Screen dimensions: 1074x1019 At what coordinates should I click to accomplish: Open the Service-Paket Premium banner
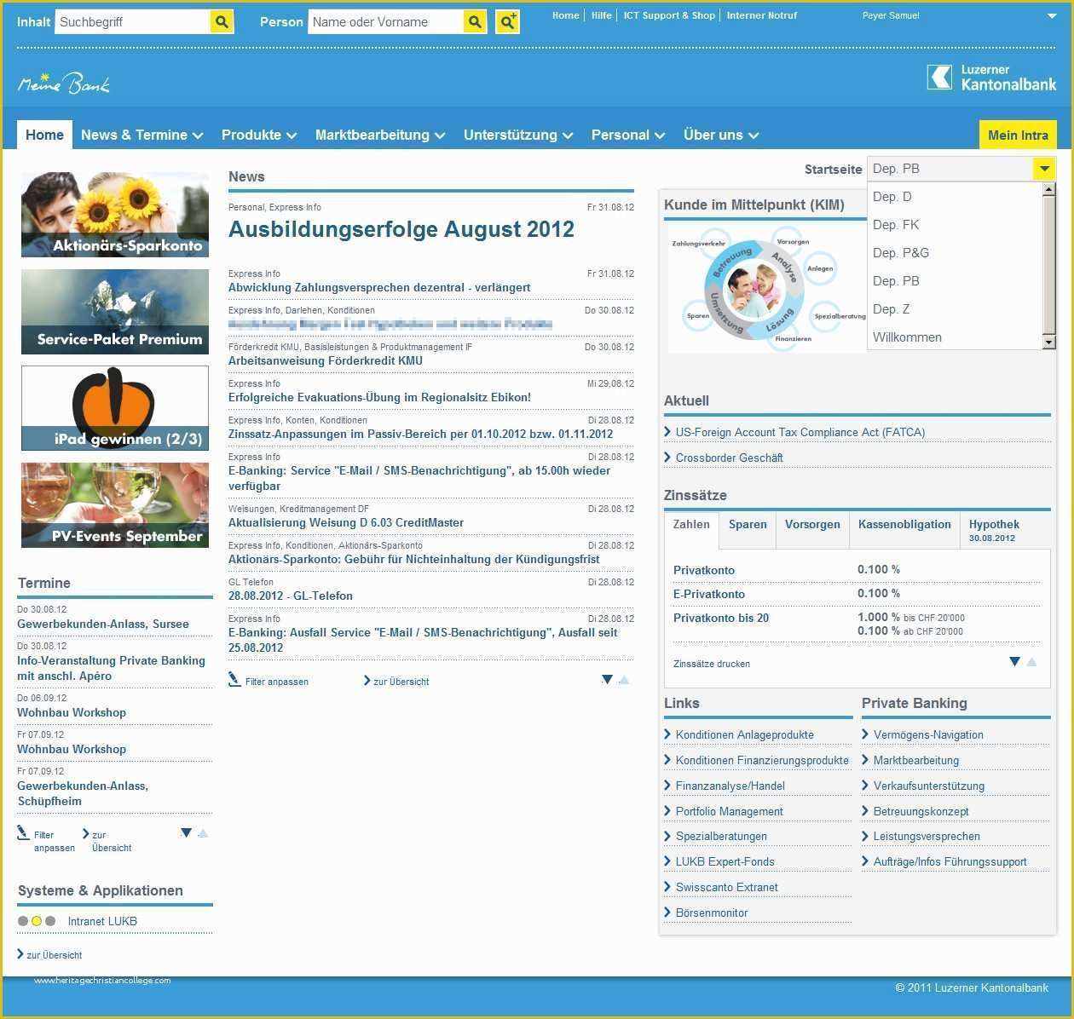coord(115,312)
